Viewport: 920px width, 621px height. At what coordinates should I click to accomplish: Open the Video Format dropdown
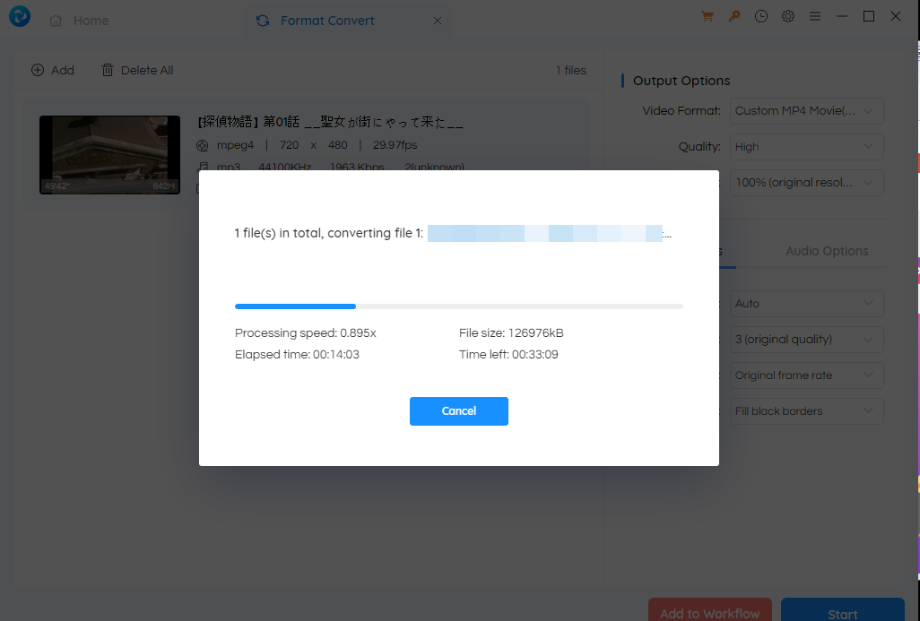pos(807,111)
